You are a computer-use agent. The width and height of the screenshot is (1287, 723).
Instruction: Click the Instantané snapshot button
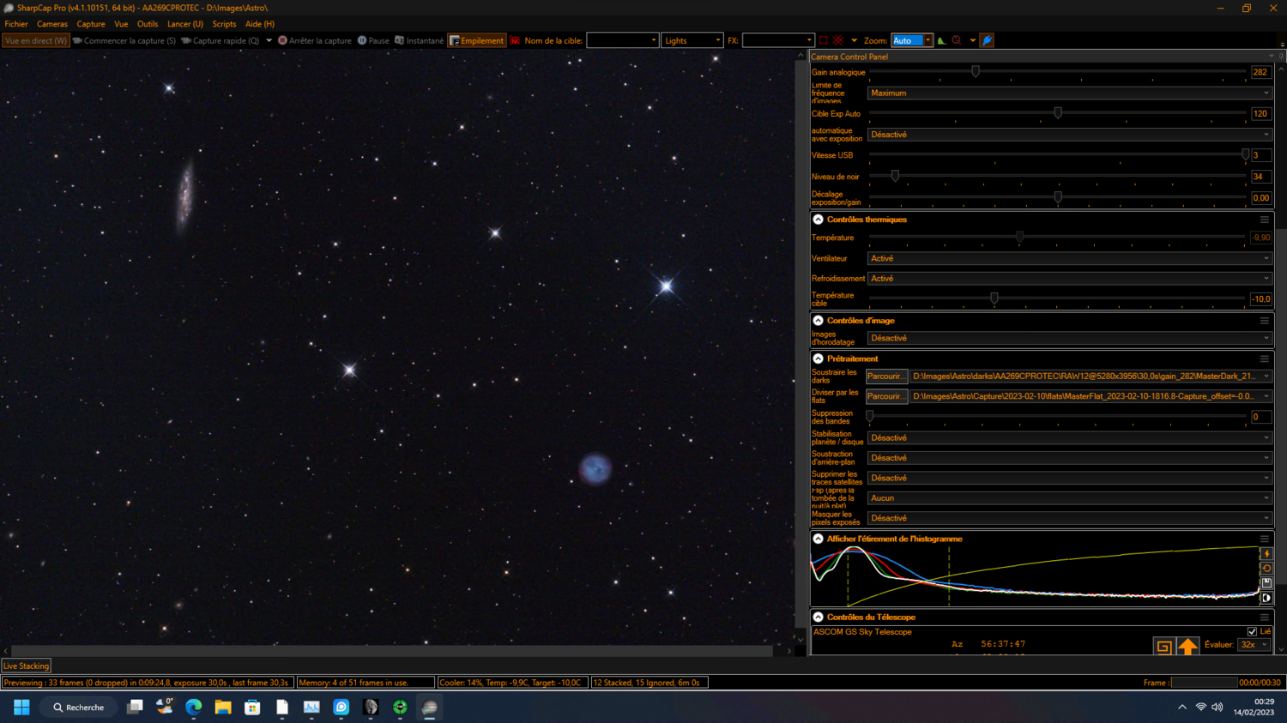click(x=420, y=40)
